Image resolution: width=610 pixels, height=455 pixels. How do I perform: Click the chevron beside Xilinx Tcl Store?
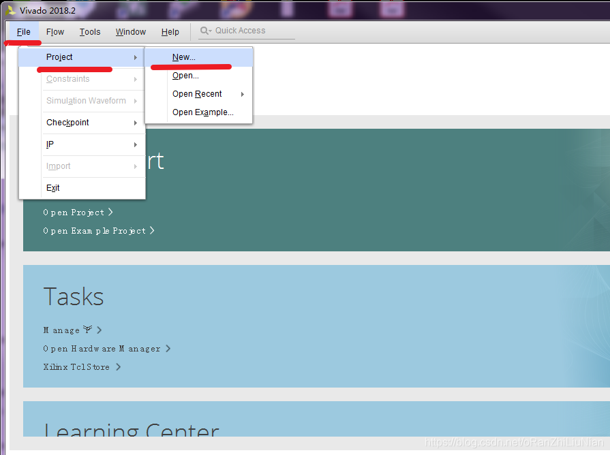coord(119,366)
